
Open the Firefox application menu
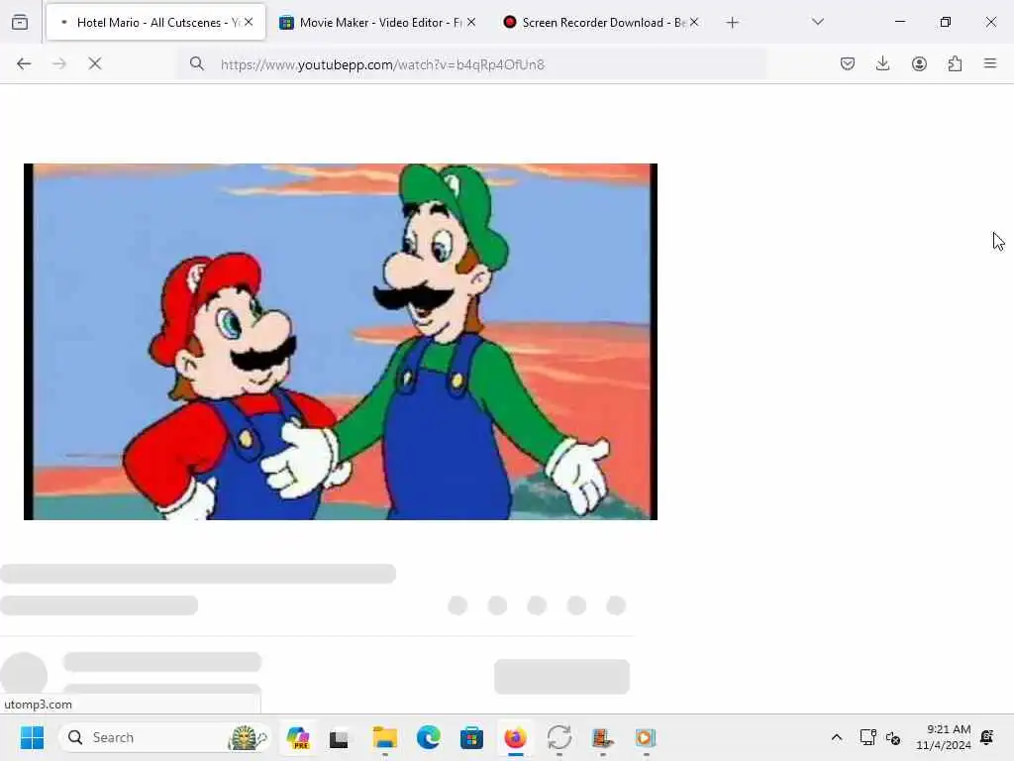[x=990, y=63]
